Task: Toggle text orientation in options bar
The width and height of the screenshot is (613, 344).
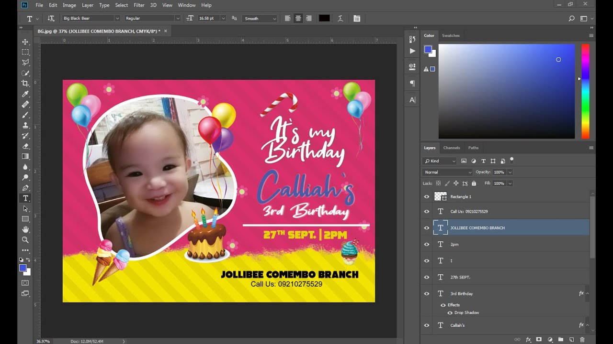Action: coord(51,18)
